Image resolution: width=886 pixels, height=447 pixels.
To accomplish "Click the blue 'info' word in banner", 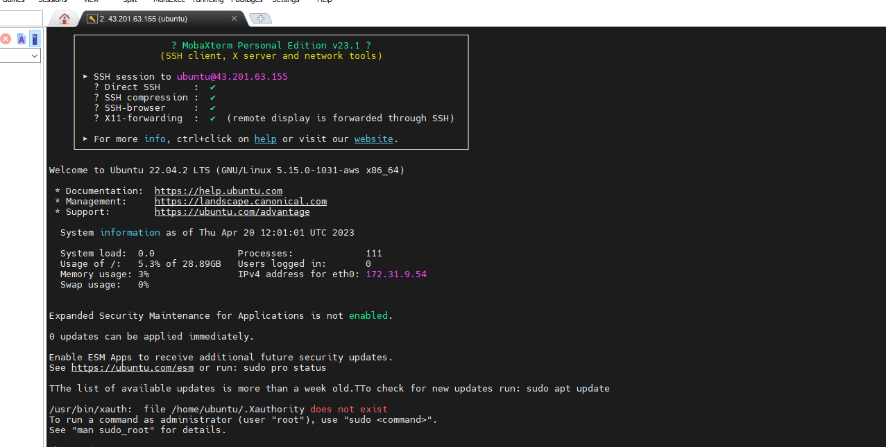I will pyautogui.click(x=155, y=139).
